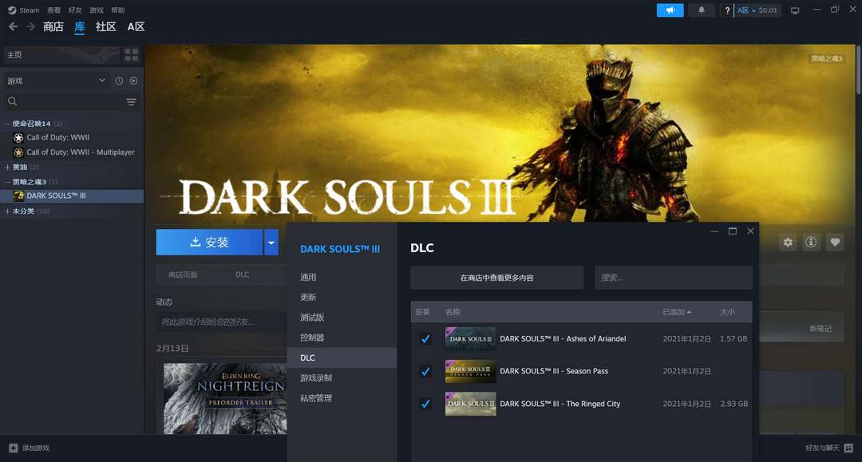Open 控制器 properties section
The width and height of the screenshot is (862, 462).
click(342, 338)
